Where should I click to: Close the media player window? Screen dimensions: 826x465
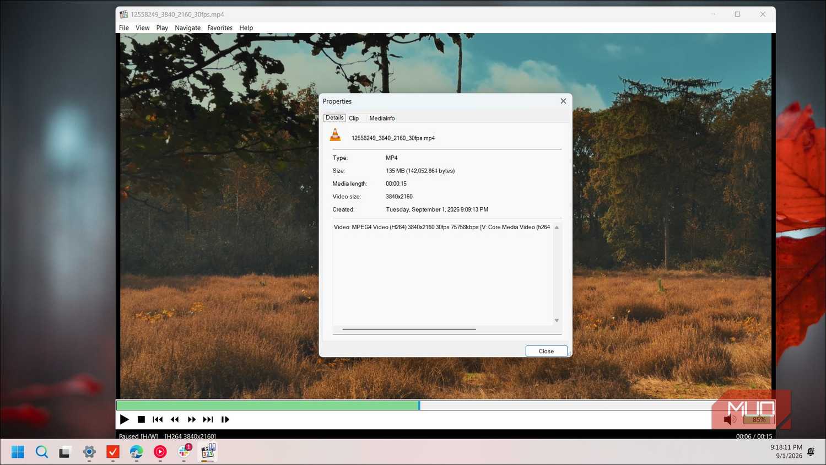click(763, 14)
